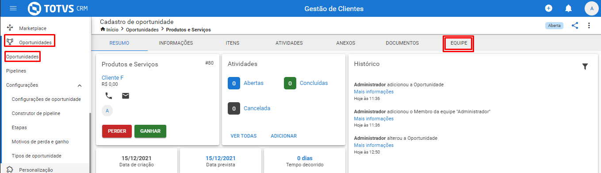This screenshot has height=173, width=601.
Task: Click the plus add icon in header
Action: 548,8
